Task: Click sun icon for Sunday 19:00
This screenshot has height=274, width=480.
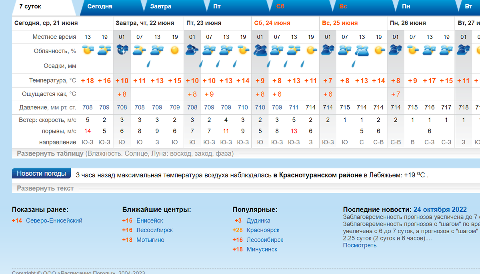Action: point(379,50)
